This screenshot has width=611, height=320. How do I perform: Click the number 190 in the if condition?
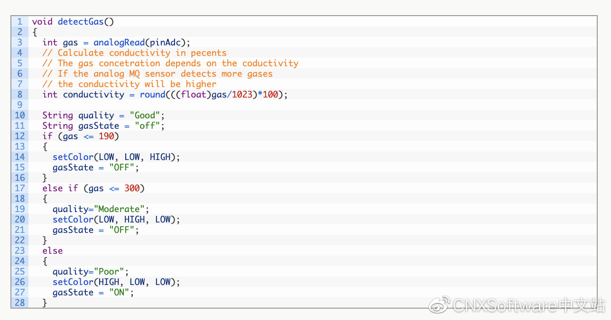coord(106,136)
